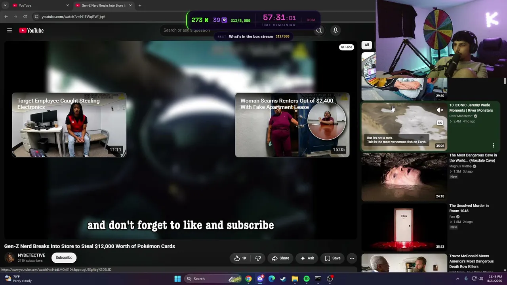Open options menu for the River Monsters video
The height and width of the screenshot is (285, 507).
(494, 145)
